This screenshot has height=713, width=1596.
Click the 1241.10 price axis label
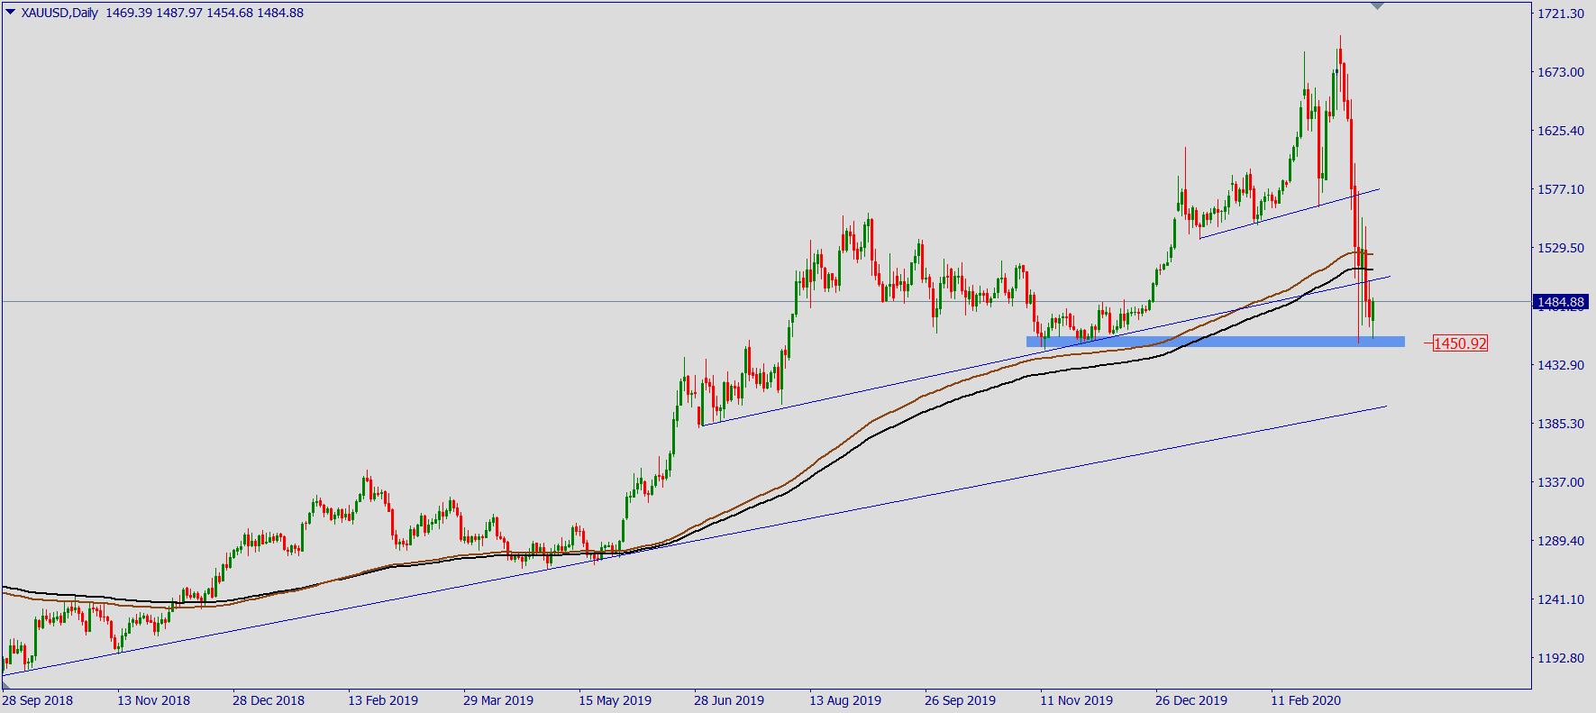pyautogui.click(x=1561, y=599)
